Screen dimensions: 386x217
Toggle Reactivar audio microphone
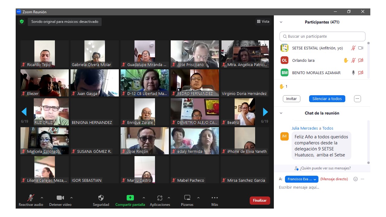click(31, 198)
